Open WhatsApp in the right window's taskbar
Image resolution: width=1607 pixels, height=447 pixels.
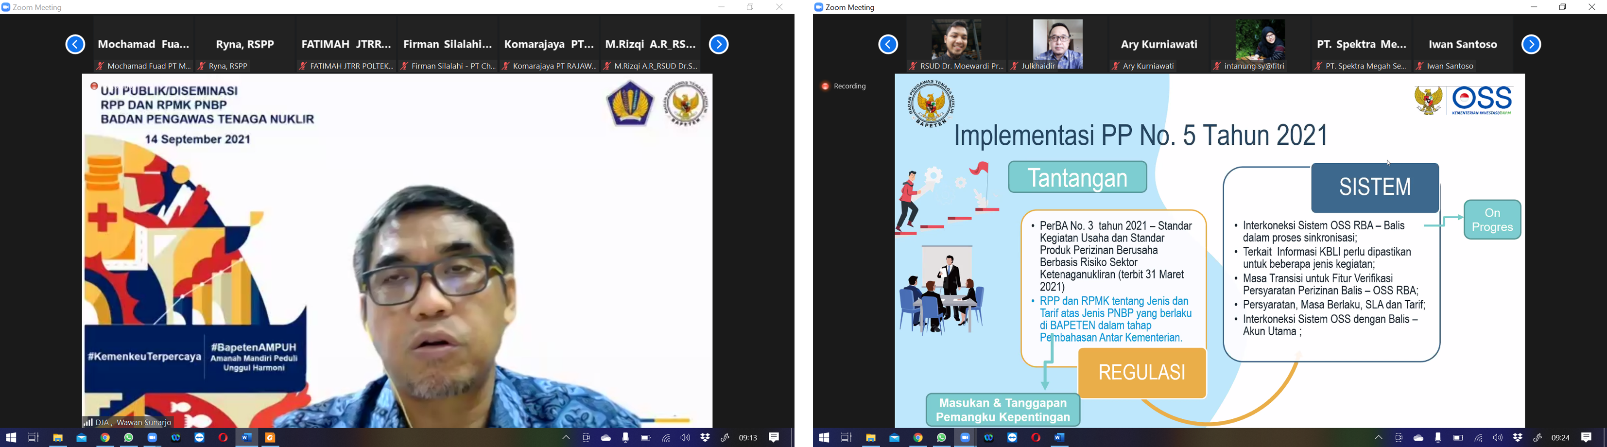942,438
